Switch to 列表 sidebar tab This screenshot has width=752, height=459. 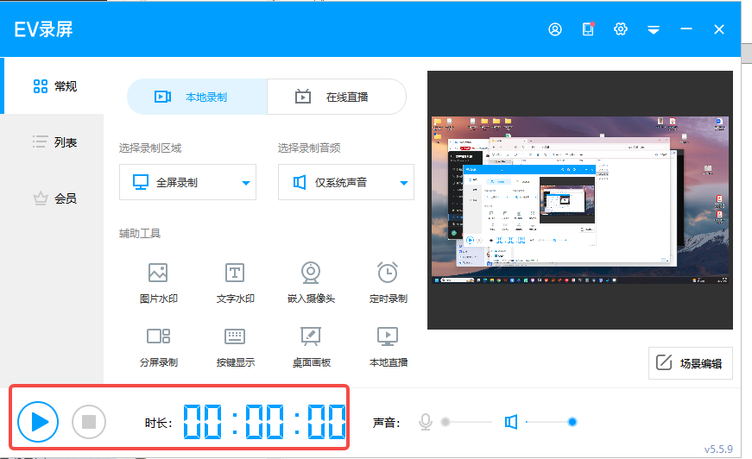point(54,142)
